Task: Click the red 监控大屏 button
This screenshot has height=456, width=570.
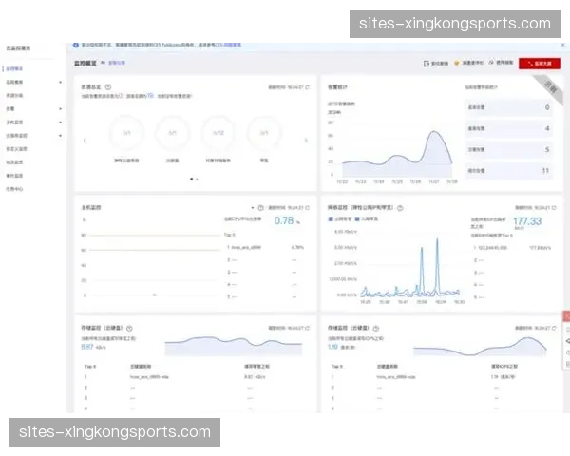Action: click(x=538, y=64)
